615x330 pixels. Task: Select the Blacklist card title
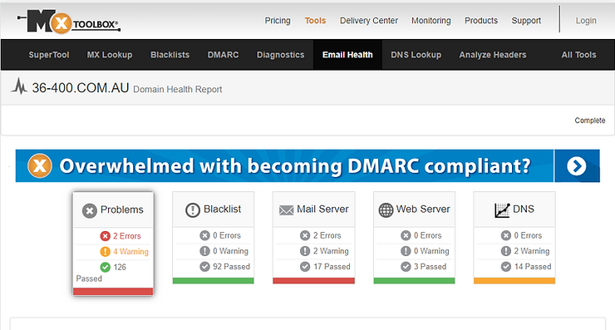point(223,209)
